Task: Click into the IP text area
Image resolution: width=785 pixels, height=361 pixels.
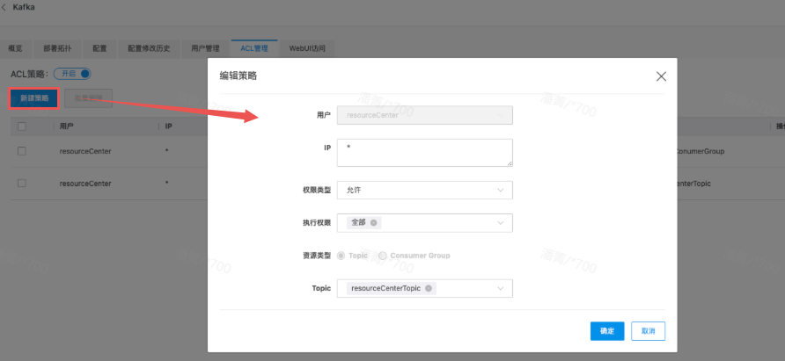Action: 424,153
